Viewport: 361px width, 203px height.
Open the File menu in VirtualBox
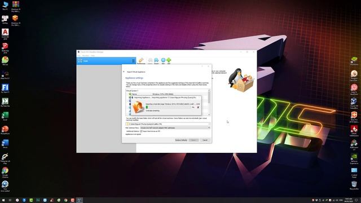tap(79, 55)
